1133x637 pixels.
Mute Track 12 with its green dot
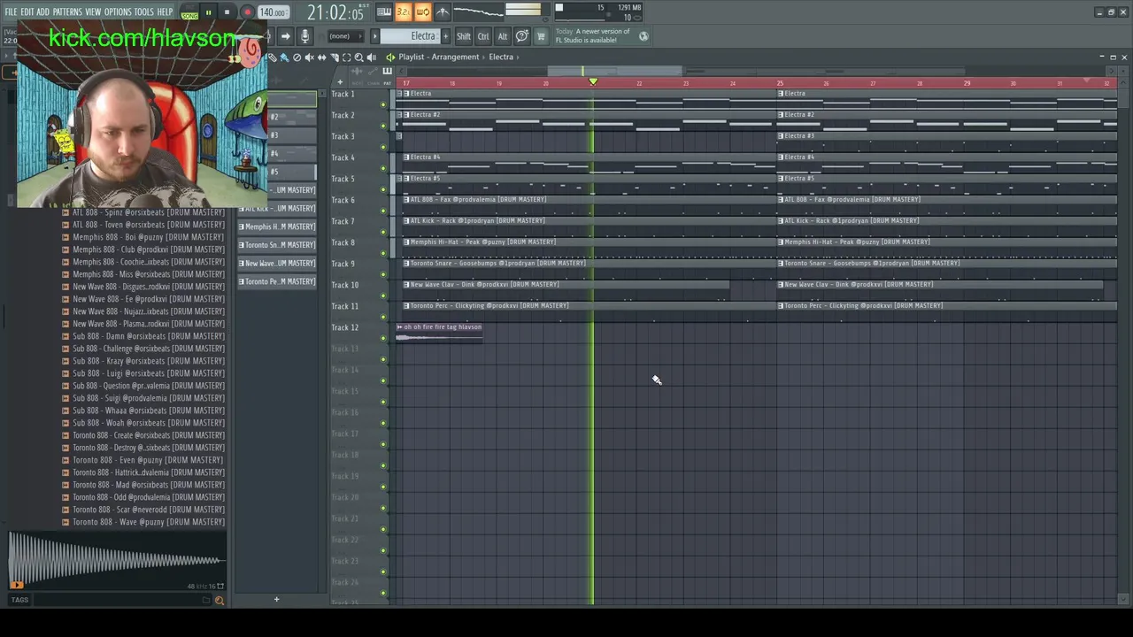pos(383,338)
